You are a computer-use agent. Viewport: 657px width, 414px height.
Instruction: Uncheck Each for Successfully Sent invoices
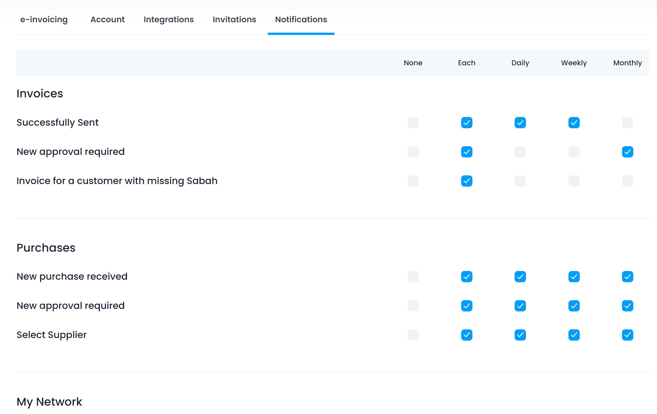tap(467, 123)
